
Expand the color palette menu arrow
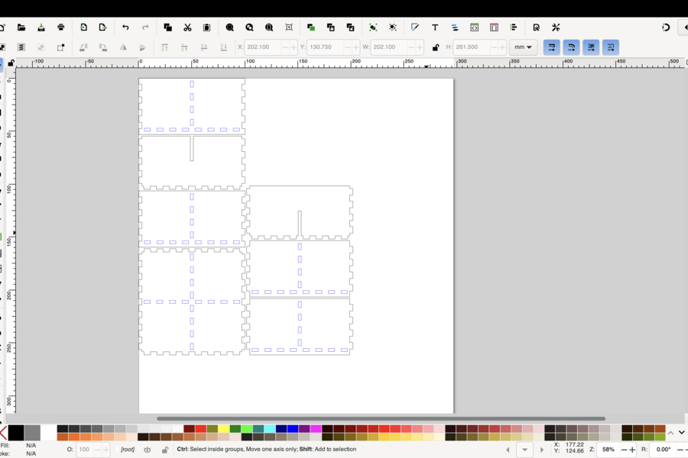pos(681,433)
